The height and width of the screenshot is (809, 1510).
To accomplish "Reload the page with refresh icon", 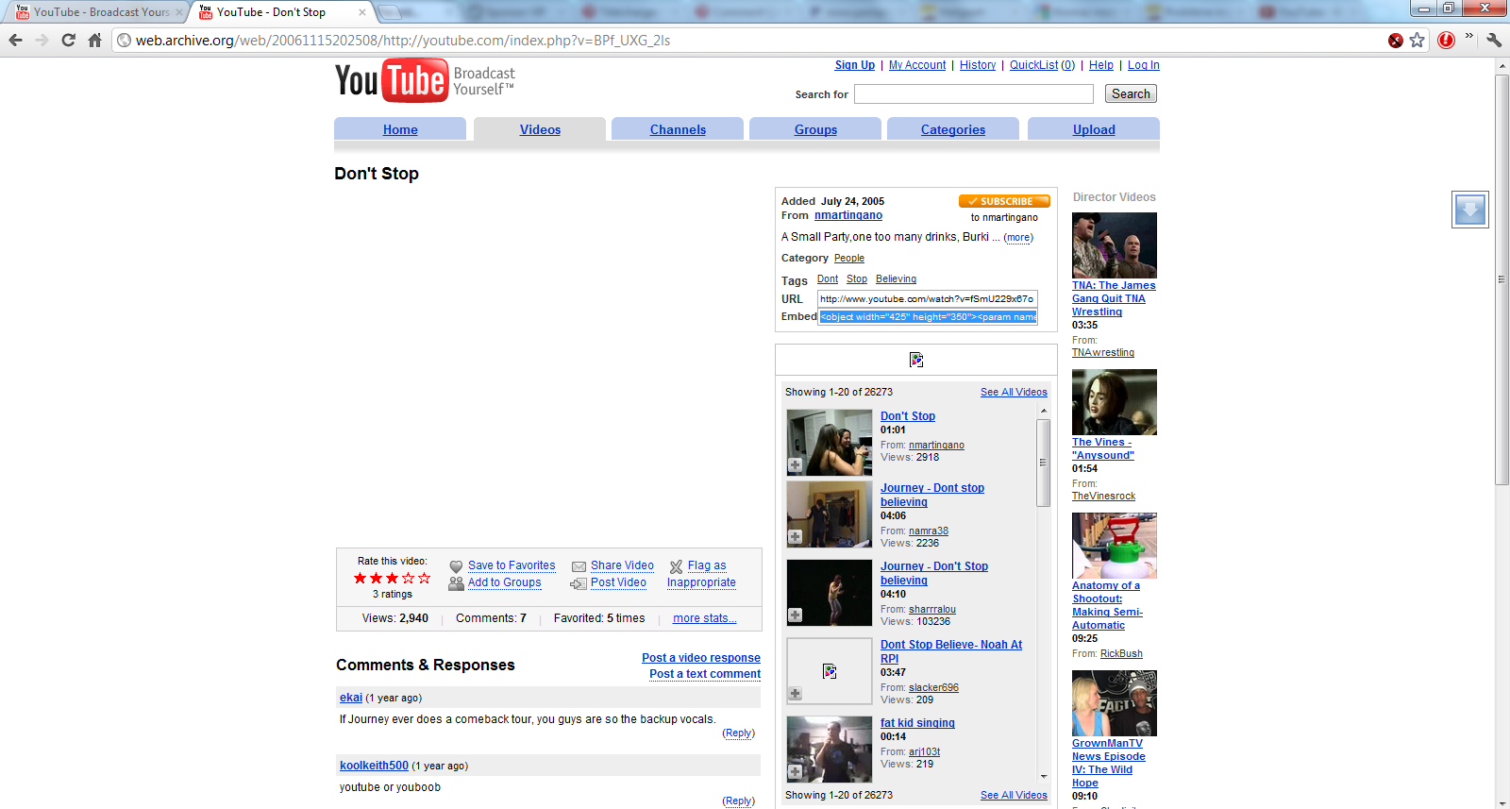I will pos(68,40).
